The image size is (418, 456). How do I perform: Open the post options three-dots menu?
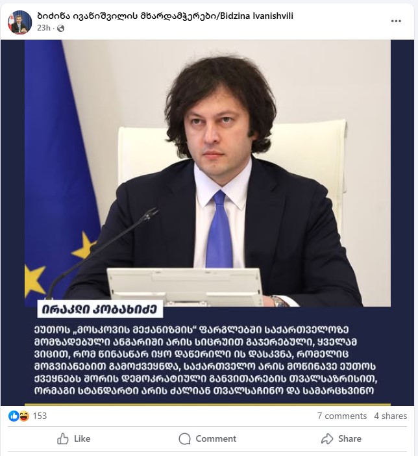coord(396,21)
